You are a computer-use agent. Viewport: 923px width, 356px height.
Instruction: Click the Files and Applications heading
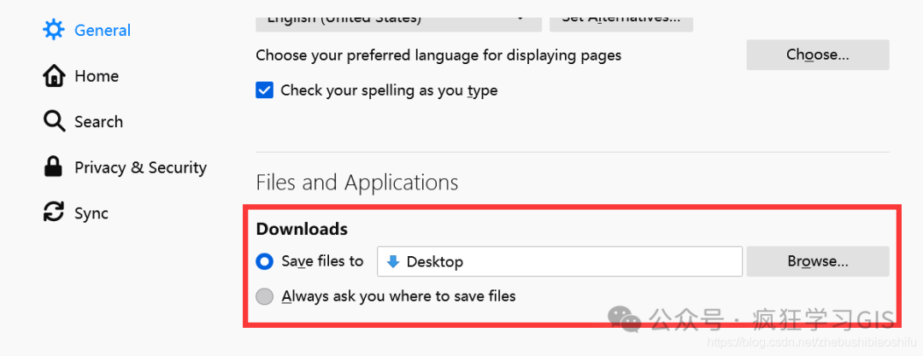tap(356, 183)
